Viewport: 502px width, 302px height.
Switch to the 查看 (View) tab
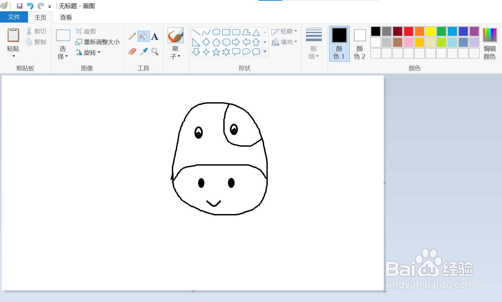(66, 18)
